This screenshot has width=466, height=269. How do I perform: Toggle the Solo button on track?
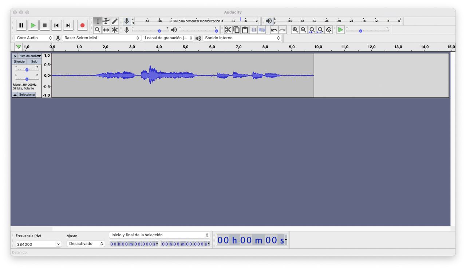(34, 61)
